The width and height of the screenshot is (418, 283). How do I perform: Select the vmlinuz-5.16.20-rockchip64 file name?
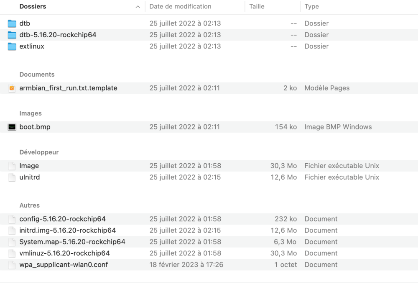[x=64, y=253]
